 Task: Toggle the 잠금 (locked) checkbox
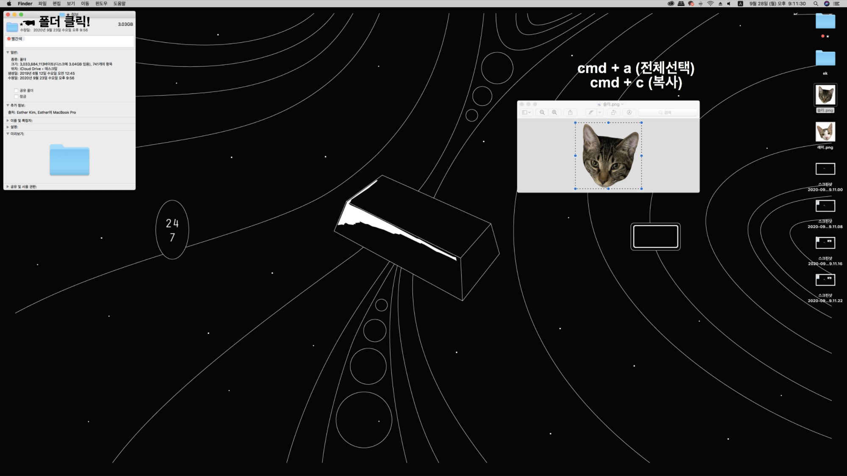click(x=17, y=96)
